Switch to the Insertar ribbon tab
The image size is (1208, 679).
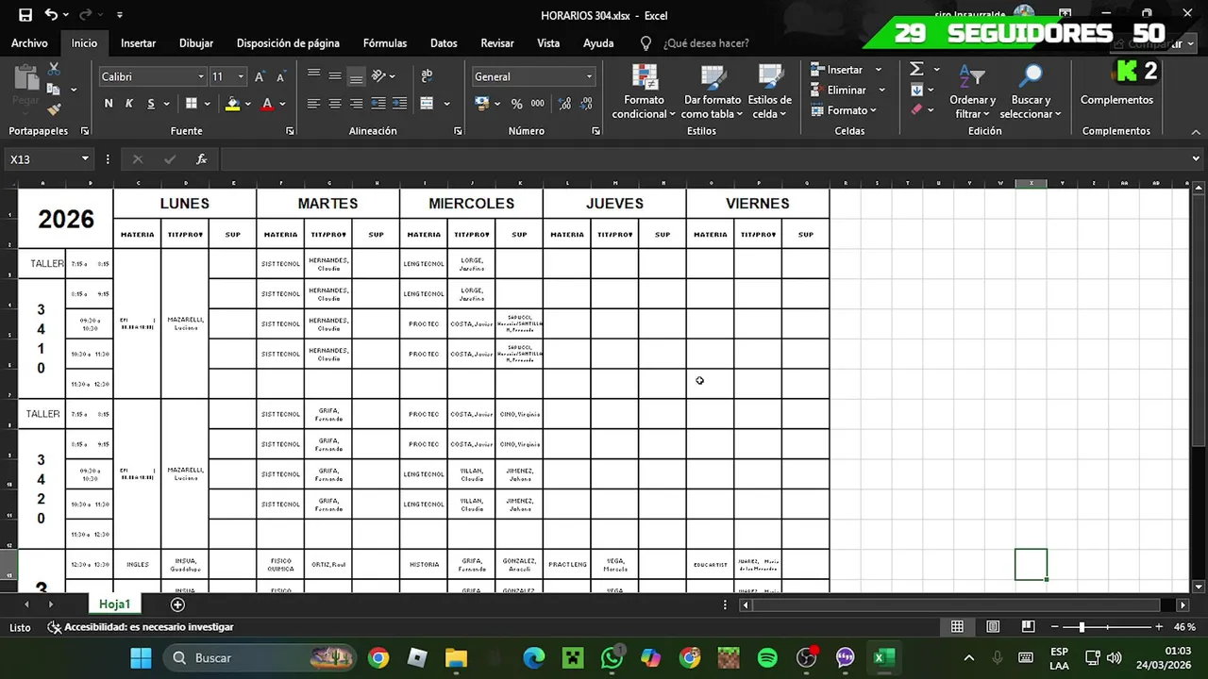[x=138, y=43]
